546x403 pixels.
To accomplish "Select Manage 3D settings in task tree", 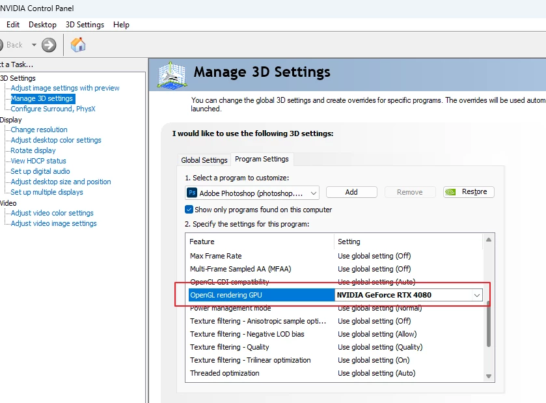I will click(x=42, y=98).
